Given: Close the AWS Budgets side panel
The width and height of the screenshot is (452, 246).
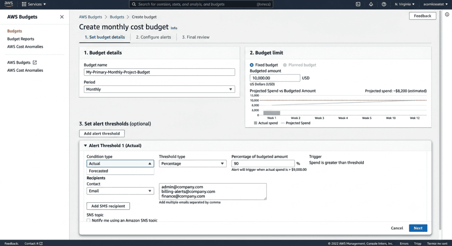Looking at the screenshot, I should pyautogui.click(x=62, y=17).
